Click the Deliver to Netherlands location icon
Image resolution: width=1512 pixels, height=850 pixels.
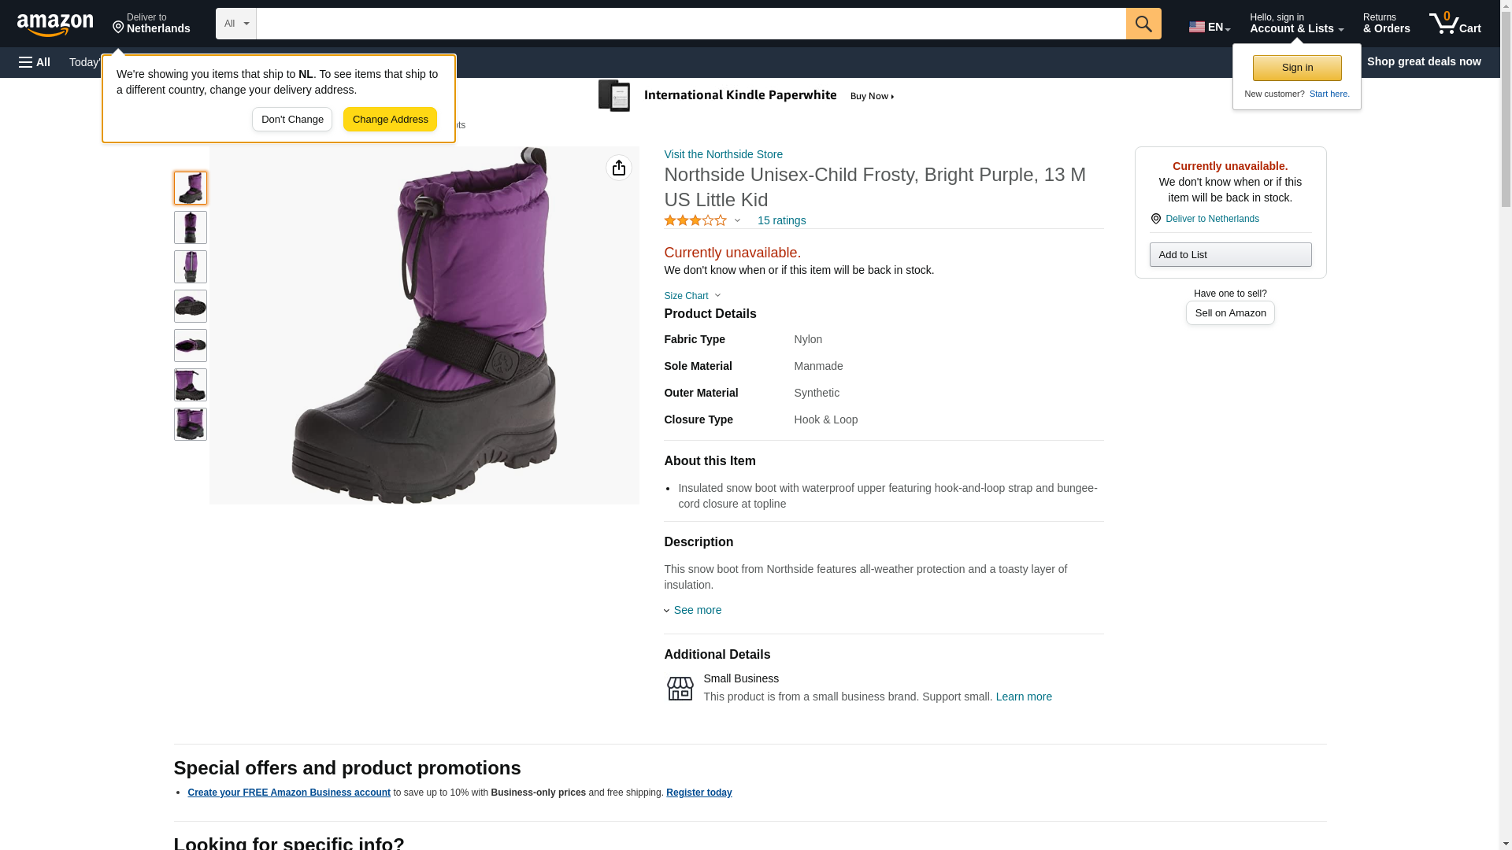pyautogui.click(x=1155, y=219)
